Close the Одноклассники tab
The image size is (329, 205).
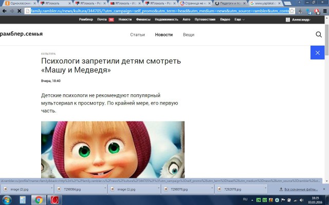(34, 4)
